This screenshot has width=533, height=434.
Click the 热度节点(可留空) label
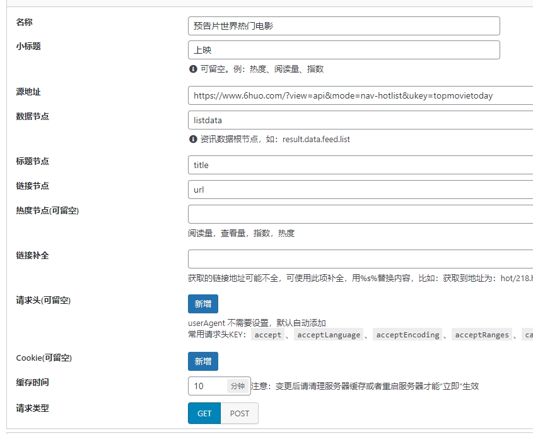47,210
